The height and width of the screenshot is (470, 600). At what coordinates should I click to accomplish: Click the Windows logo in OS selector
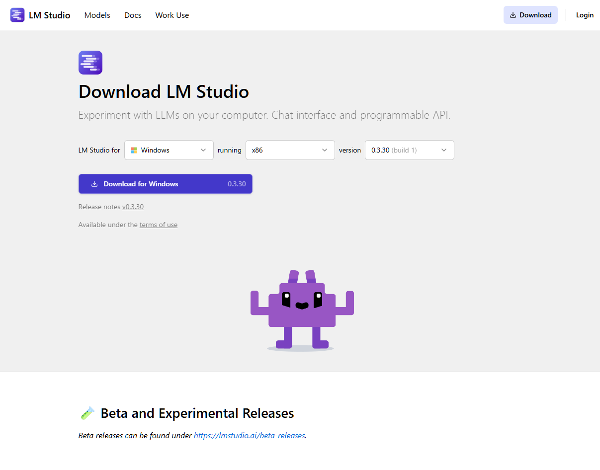pos(134,150)
